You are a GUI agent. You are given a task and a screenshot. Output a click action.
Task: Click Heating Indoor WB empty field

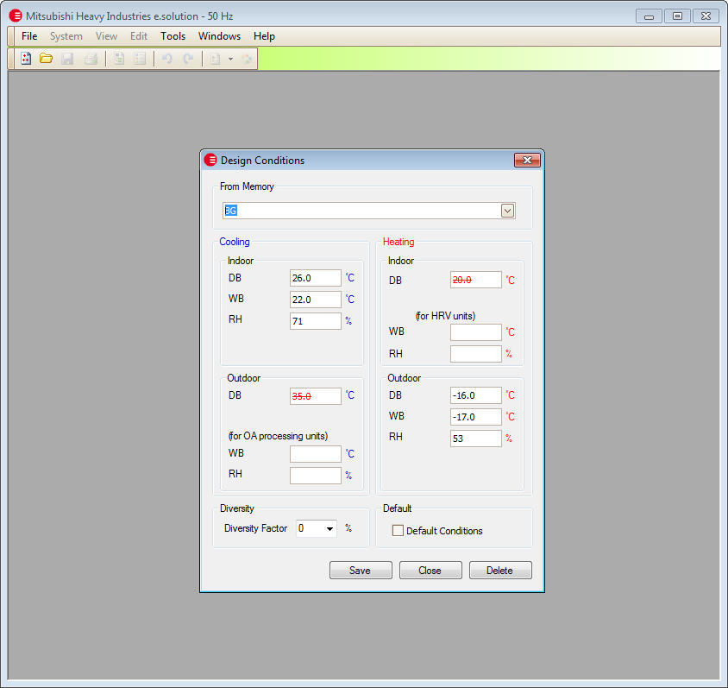click(476, 332)
